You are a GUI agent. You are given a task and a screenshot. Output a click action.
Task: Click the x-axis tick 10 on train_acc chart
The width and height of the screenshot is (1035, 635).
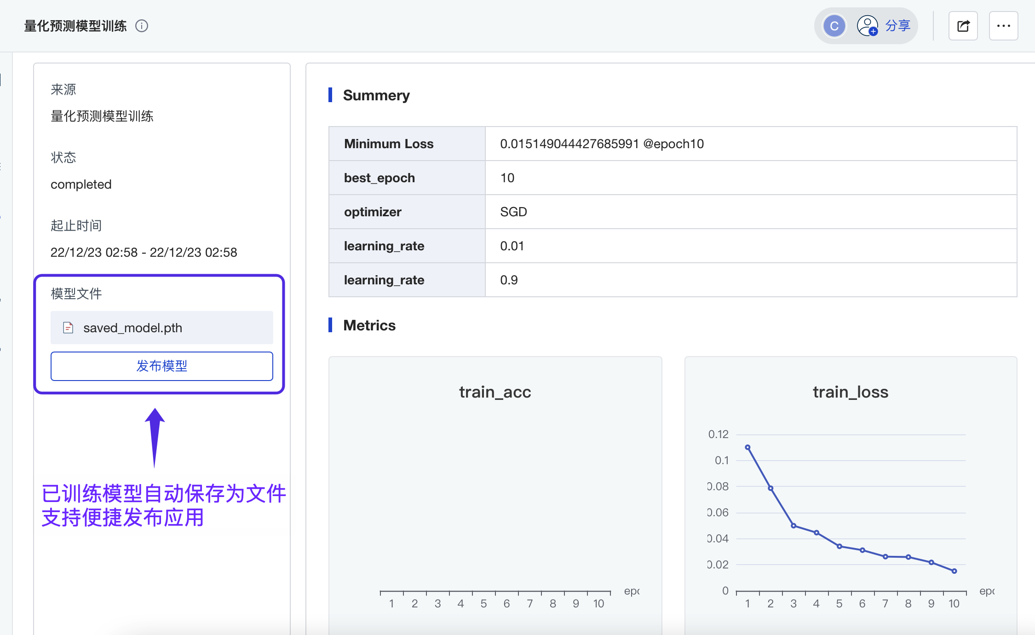pos(598,604)
